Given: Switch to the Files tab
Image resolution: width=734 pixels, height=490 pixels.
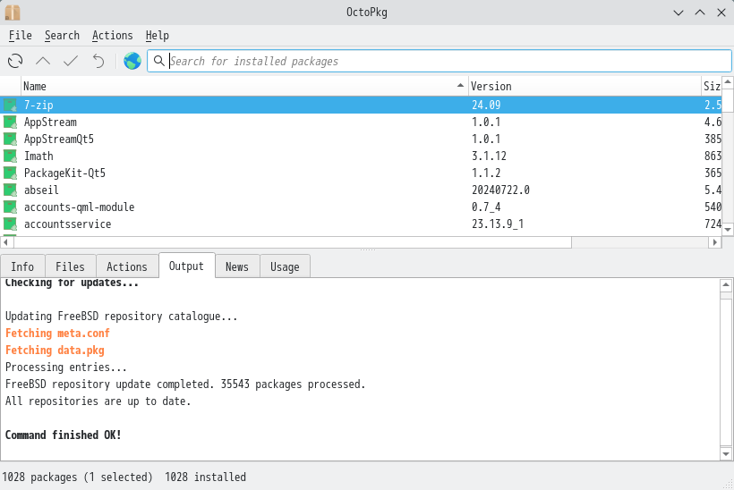Looking at the screenshot, I should click(70, 266).
